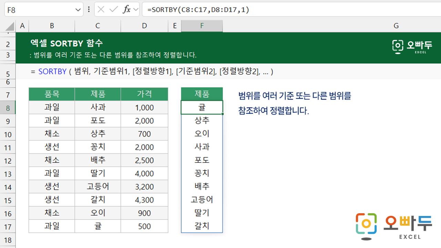Click the 품목 table header cell

coord(52,94)
